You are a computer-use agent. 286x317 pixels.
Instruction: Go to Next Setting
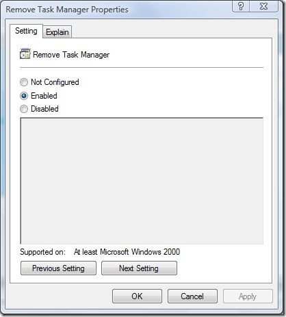(x=139, y=268)
